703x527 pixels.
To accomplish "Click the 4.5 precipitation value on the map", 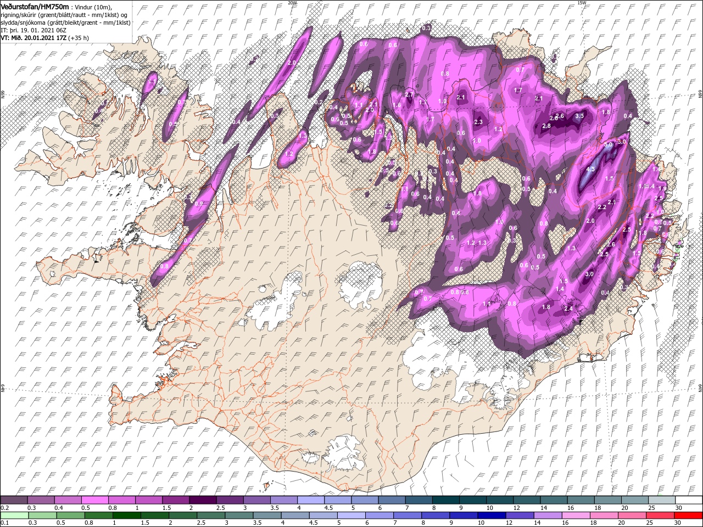I will (590, 169).
